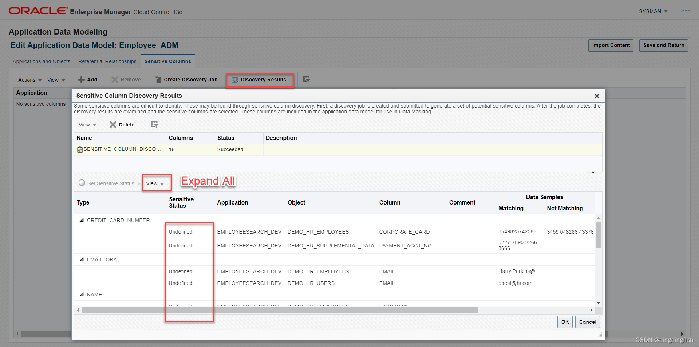The height and width of the screenshot is (347, 699).
Task: Click the Import Content button
Action: pos(611,45)
